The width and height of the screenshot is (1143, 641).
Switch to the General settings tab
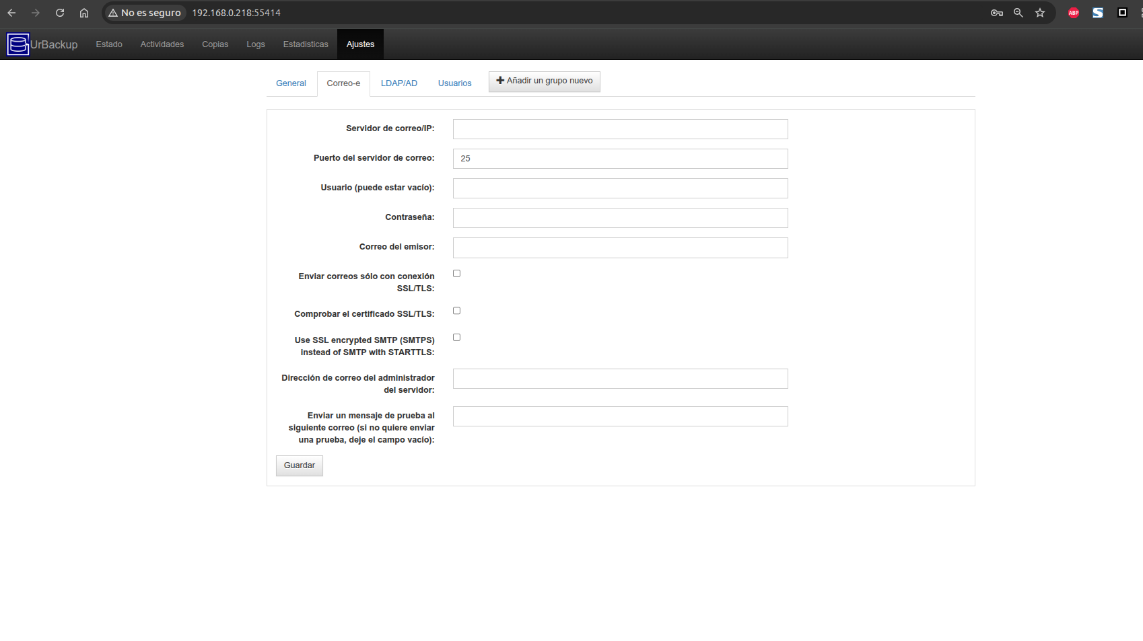(291, 83)
